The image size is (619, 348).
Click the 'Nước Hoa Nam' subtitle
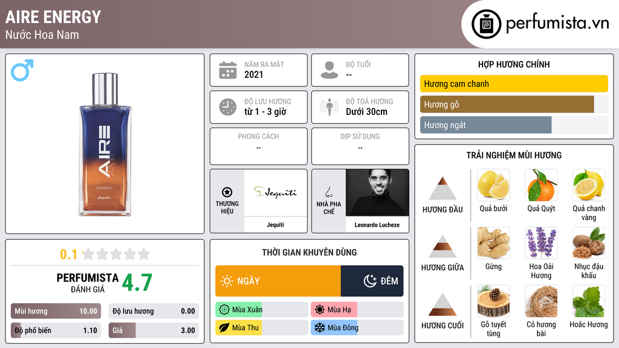click(42, 34)
